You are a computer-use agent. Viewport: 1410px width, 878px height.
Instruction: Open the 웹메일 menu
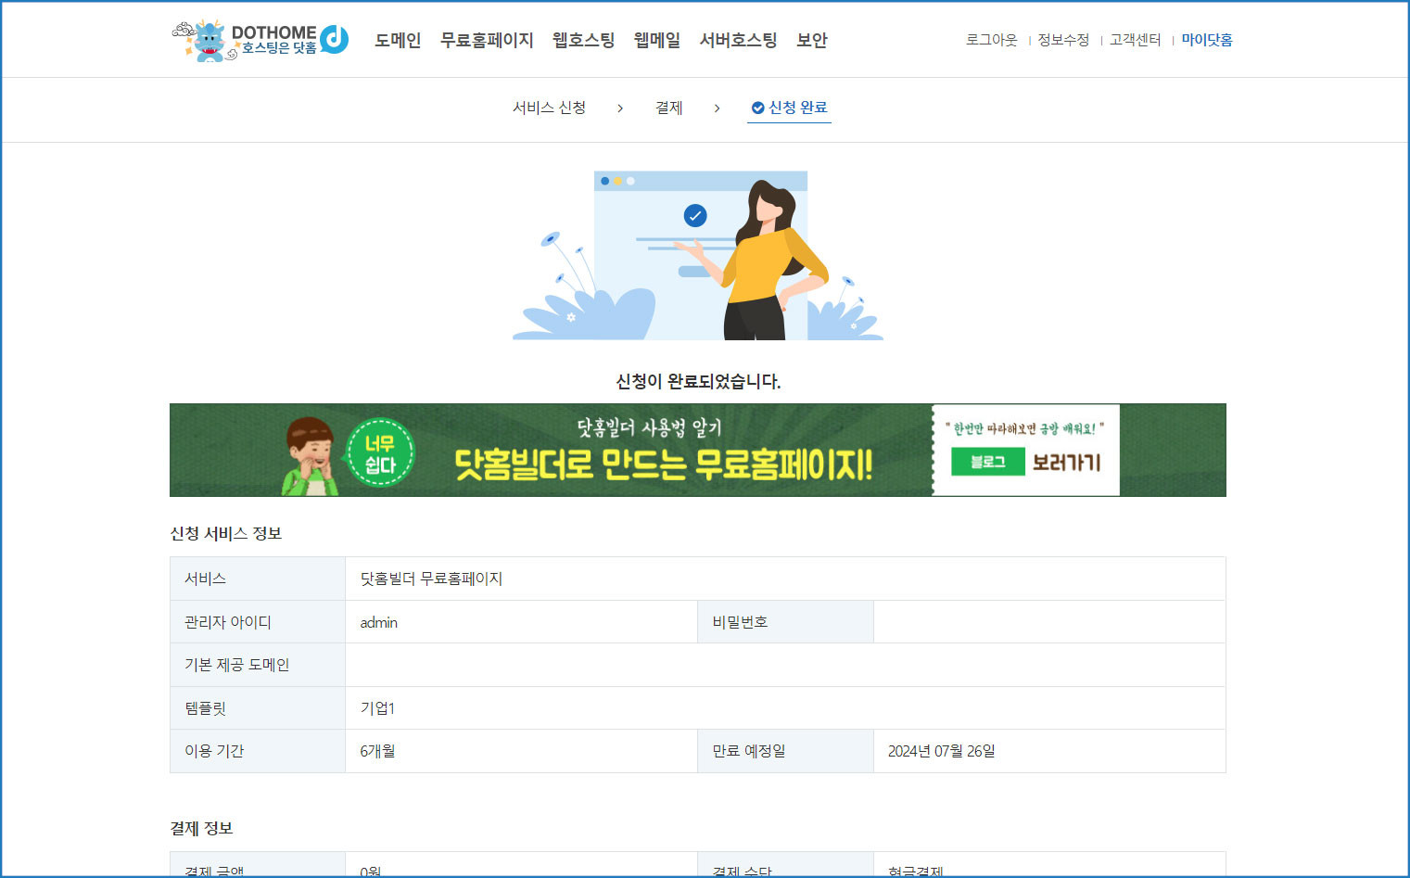click(x=656, y=40)
